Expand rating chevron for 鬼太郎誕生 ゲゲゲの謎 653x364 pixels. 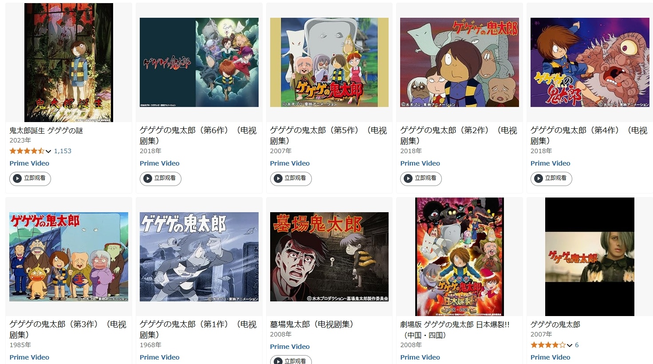coord(48,151)
